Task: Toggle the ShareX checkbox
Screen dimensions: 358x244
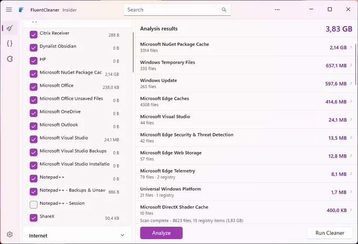Action: [34, 218]
